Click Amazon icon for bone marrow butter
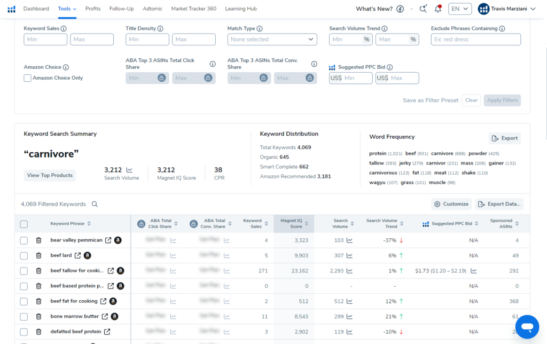The image size is (547, 344). click(x=114, y=316)
